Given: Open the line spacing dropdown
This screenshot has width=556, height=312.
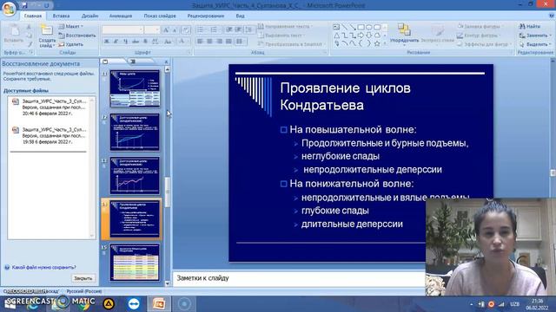Looking at the screenshot, I should tap(250, 29).
